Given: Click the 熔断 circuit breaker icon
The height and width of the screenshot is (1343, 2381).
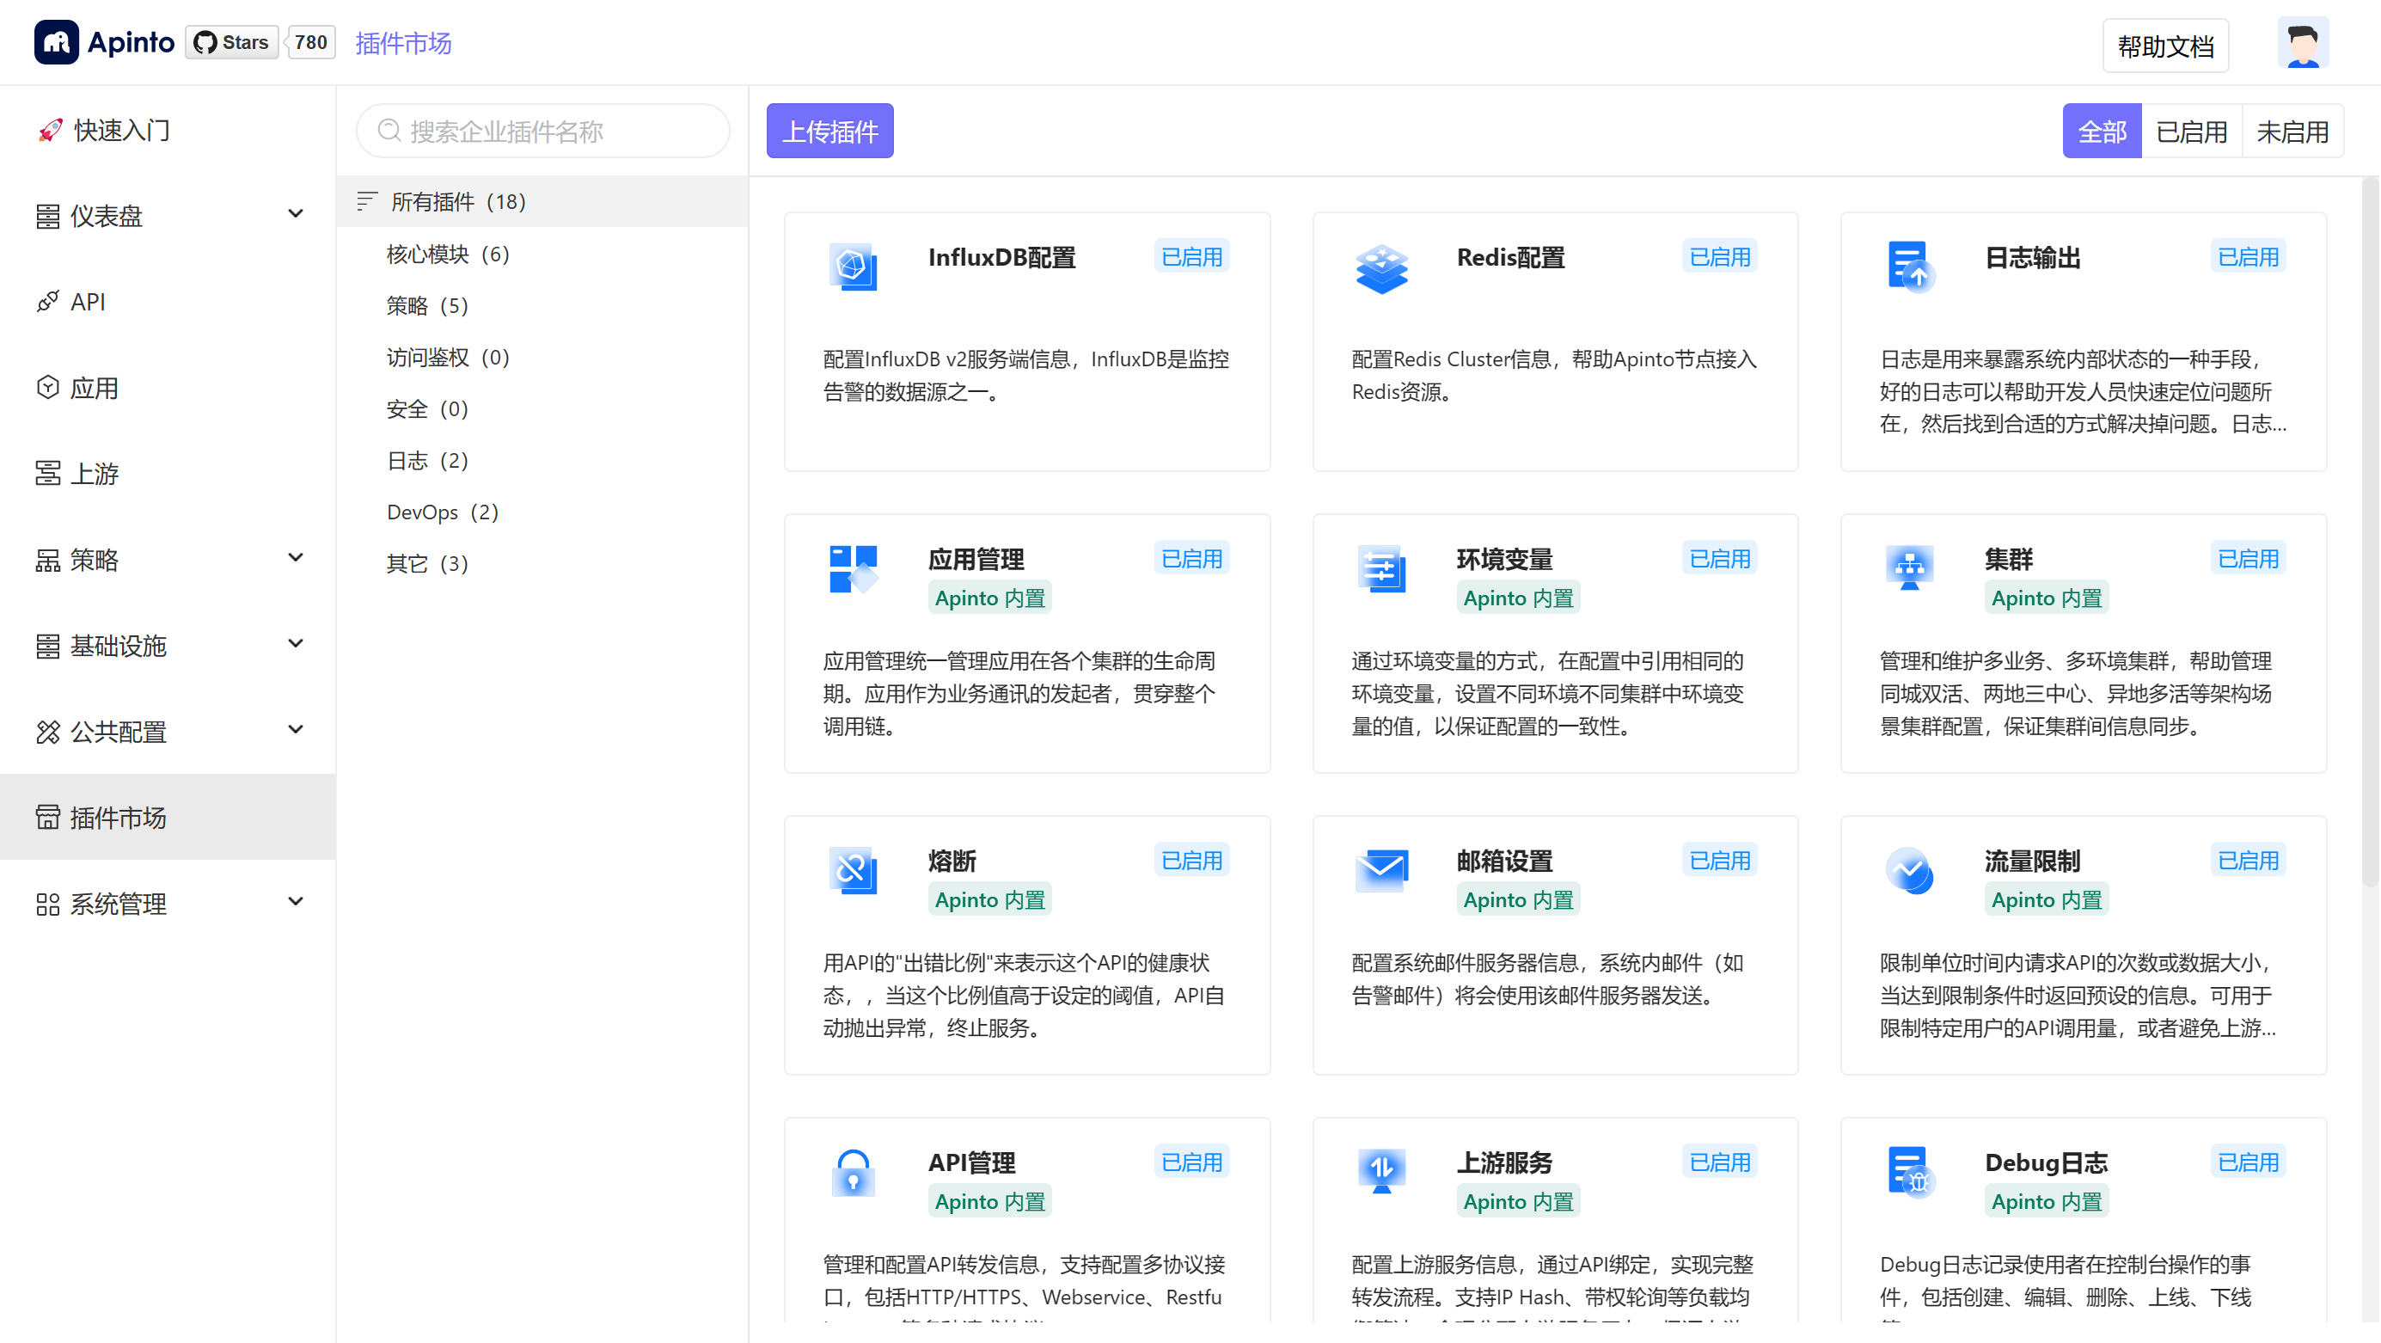Looking at the screenshot, I should [852, 871].
